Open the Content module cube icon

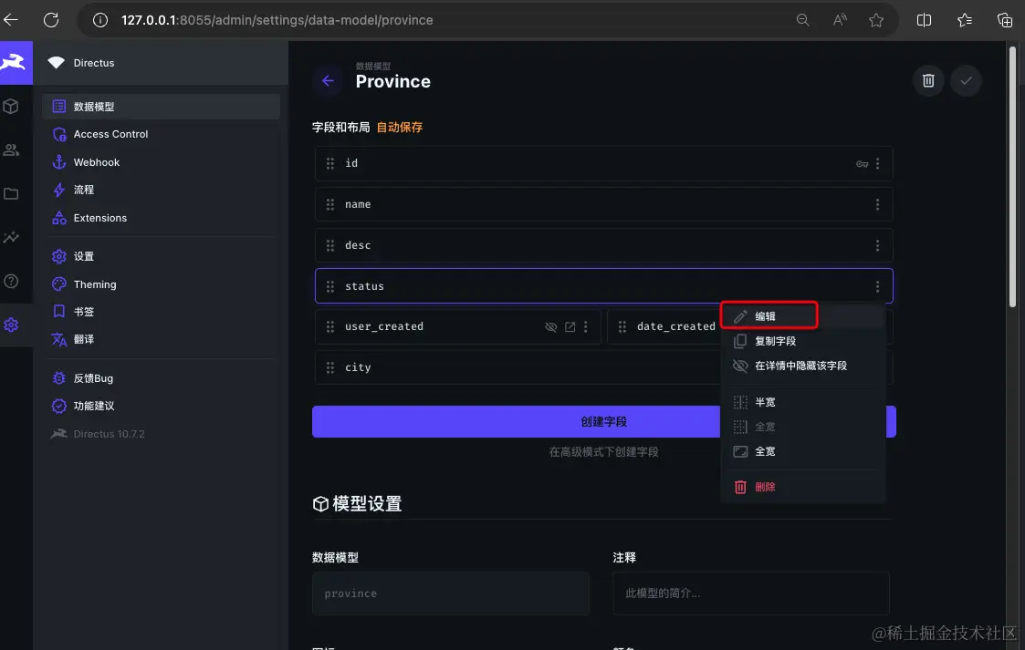[11, 107]
